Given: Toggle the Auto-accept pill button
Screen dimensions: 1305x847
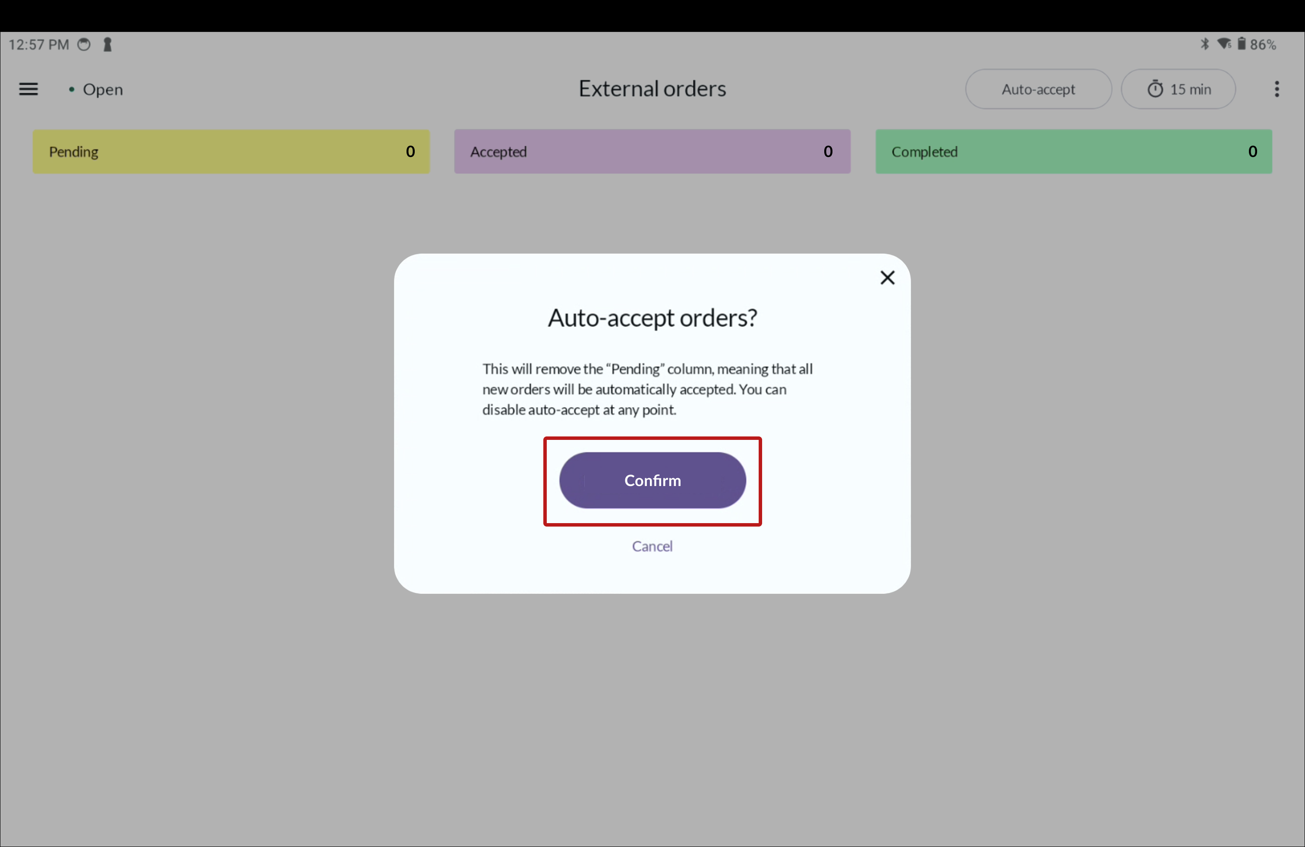Looking at the screenshot, I should (x=1038, y=89).
